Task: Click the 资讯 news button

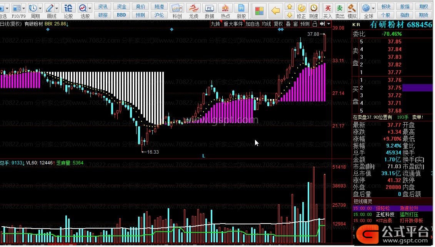Action: coord(103,7)
